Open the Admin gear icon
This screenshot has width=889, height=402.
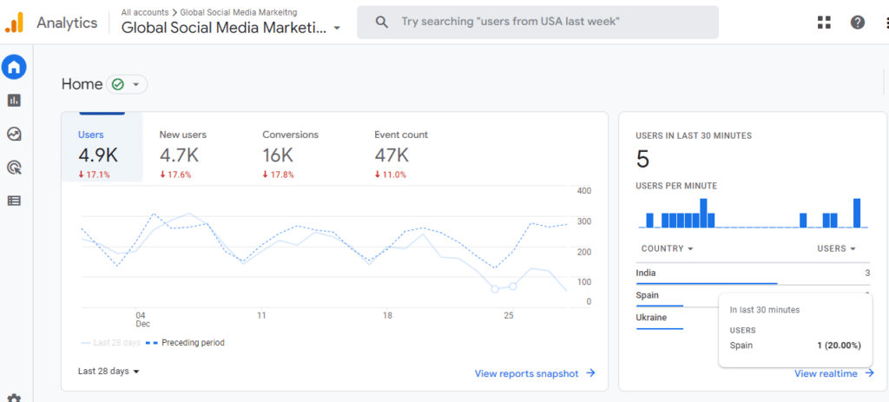[14, 398]
